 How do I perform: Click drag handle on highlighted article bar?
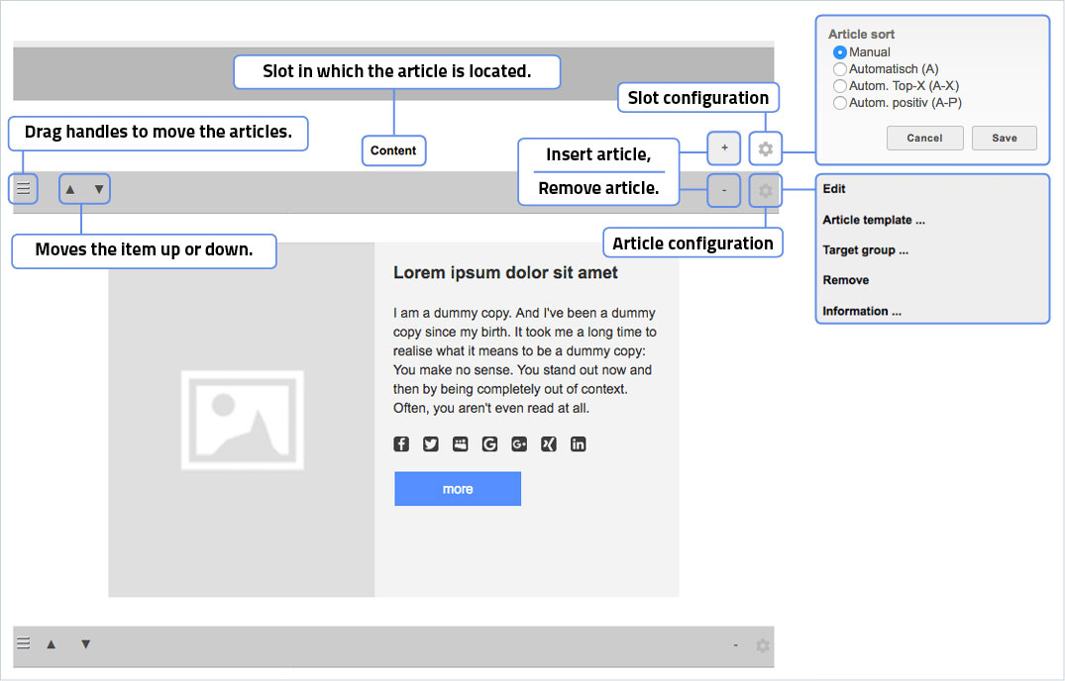(24, 188)
